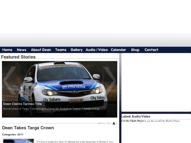Screen dimensions: 191x143
Task: Open the Gallery page
Action: tap(76, 50)
